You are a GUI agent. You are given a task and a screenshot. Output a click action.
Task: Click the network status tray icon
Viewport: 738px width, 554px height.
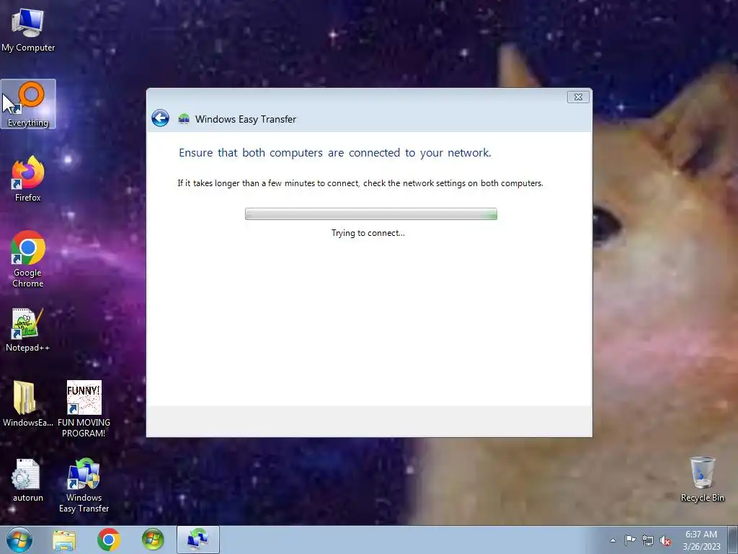(x=648, y=540)
